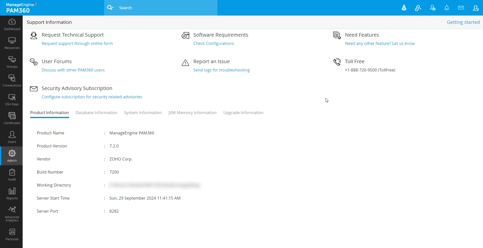Open Reports from the sidebar
The image size is (483, 248).
[x=12, y=194]
